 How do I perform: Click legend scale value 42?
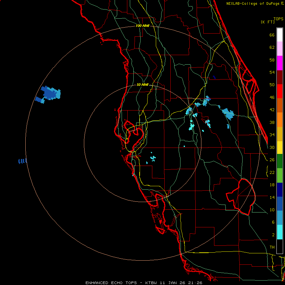click(x=272, y=110)
